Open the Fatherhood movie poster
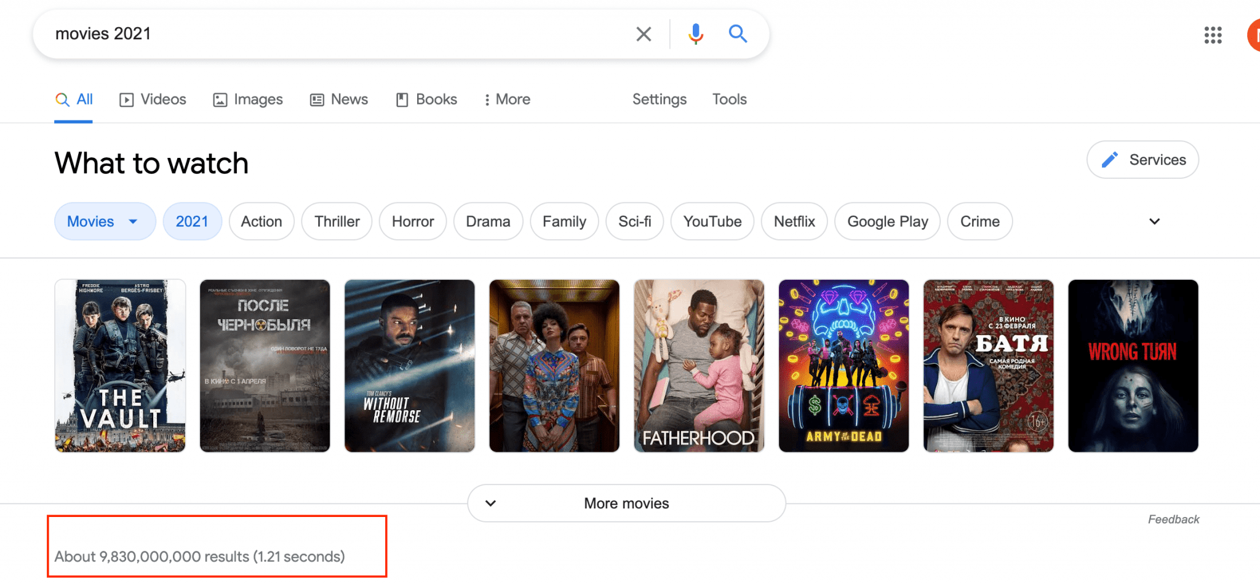1260x584 pixels. coord(698,366)
